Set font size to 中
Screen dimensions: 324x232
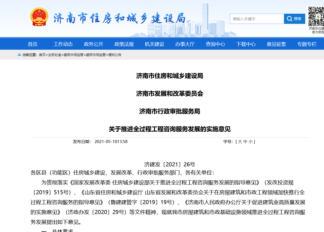(x=245, y=141)
